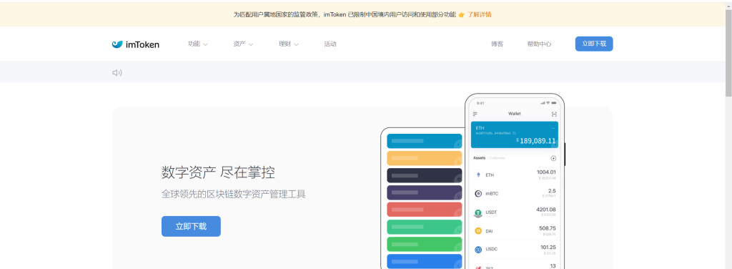
Task: Click the Wallet title in phone
Action: [x=515, y=114]
